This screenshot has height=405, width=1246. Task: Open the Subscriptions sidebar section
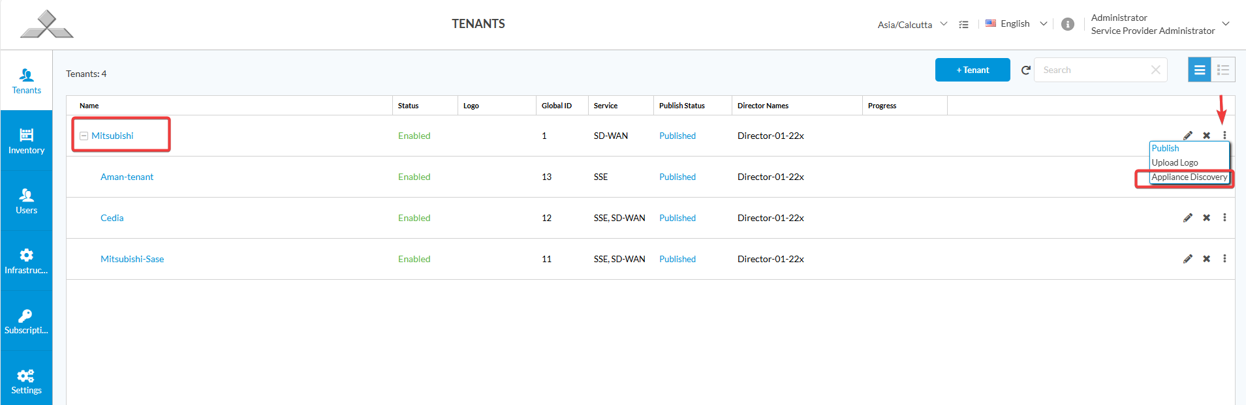click(27, 321)
